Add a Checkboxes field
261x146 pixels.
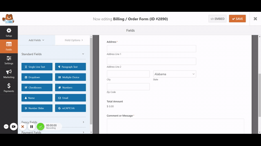tap(37, 88)
